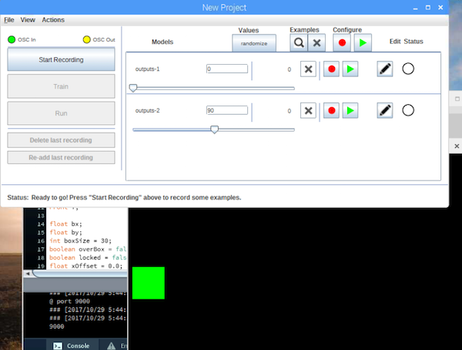462x350 pixels.
Task: Focus the outputs-2 value field showing 90
Action: tap(227, 110)
